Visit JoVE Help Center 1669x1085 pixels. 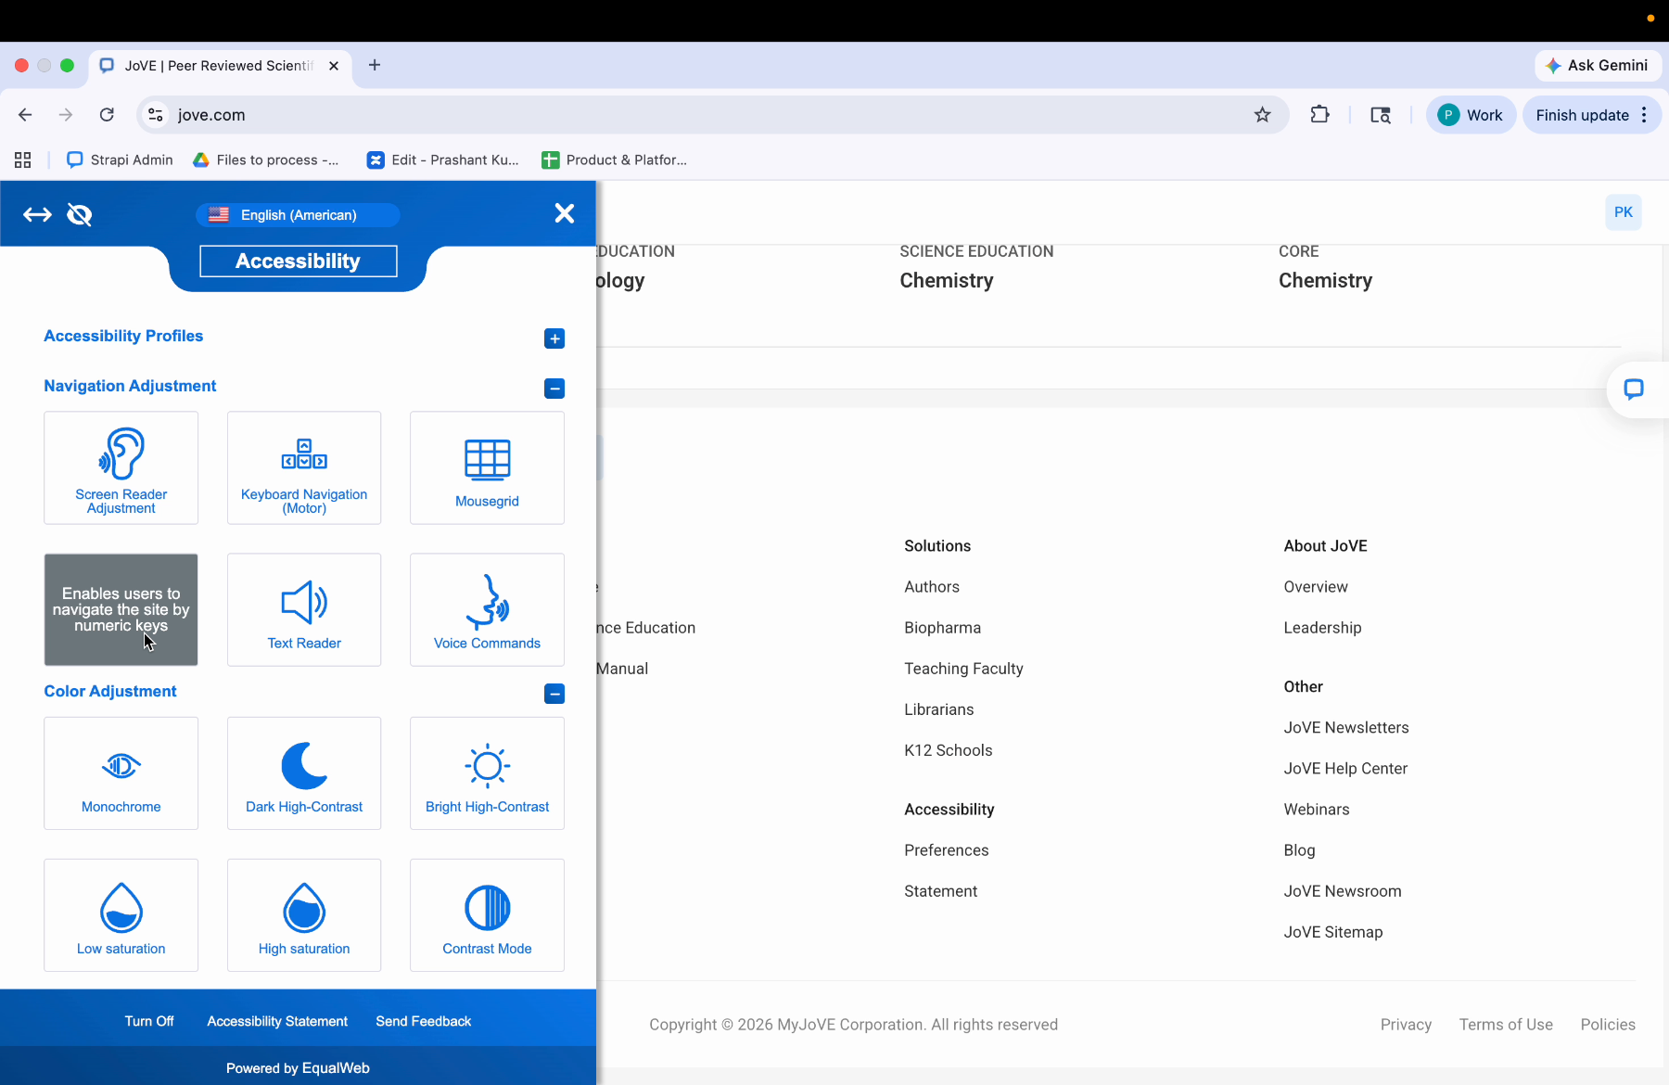(1345, 769)
